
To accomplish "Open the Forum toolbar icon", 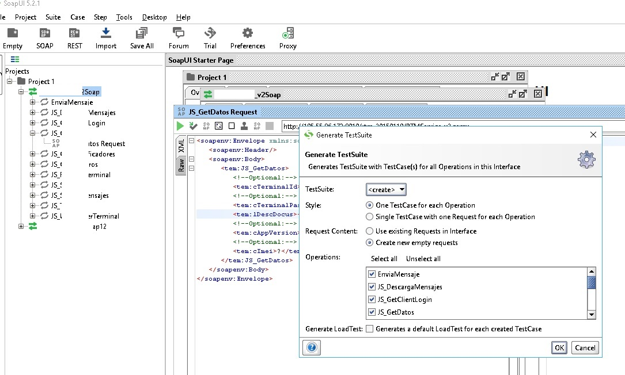I will 179,33.
